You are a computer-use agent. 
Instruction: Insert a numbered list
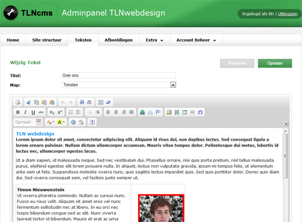pyautogui.click(x=71, y=112)
